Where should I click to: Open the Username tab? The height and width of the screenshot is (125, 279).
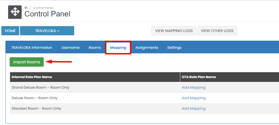71,48
